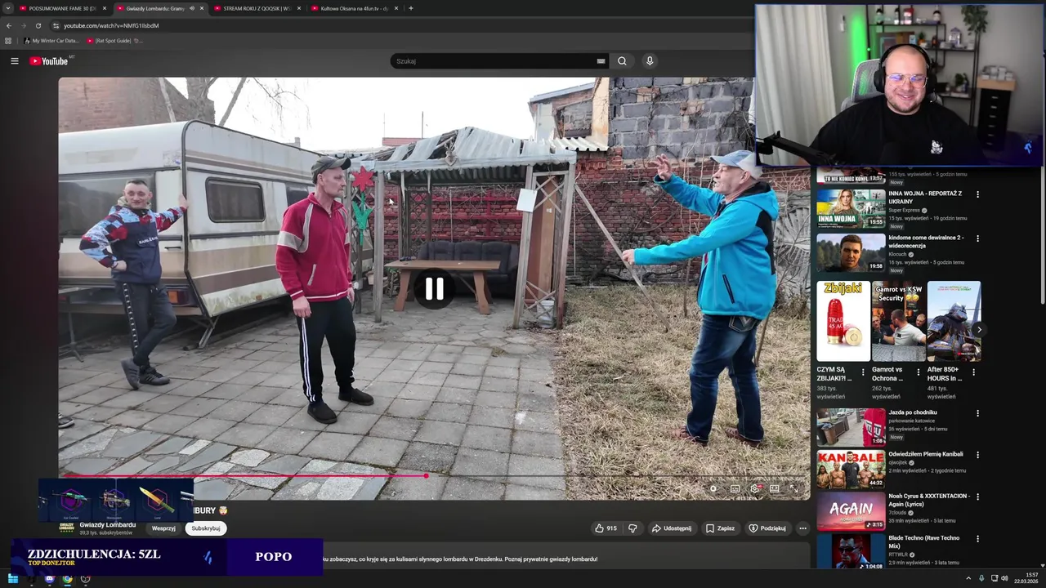Open the Again lyrics video thumbnail
Screen dimensions: 1046x588
click(x=851, y=511)
